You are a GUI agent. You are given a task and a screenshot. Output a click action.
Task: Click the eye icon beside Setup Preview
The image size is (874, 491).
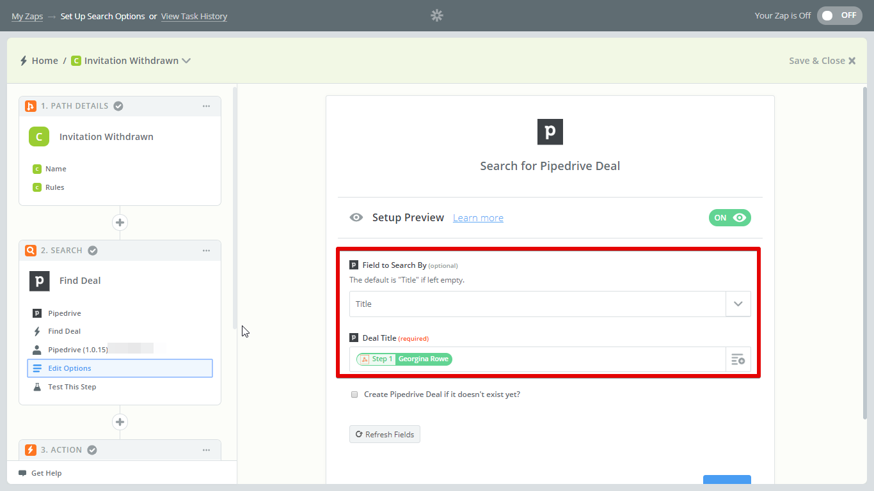356,217
